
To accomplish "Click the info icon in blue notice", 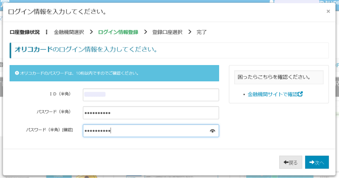I will pos(17,73).
